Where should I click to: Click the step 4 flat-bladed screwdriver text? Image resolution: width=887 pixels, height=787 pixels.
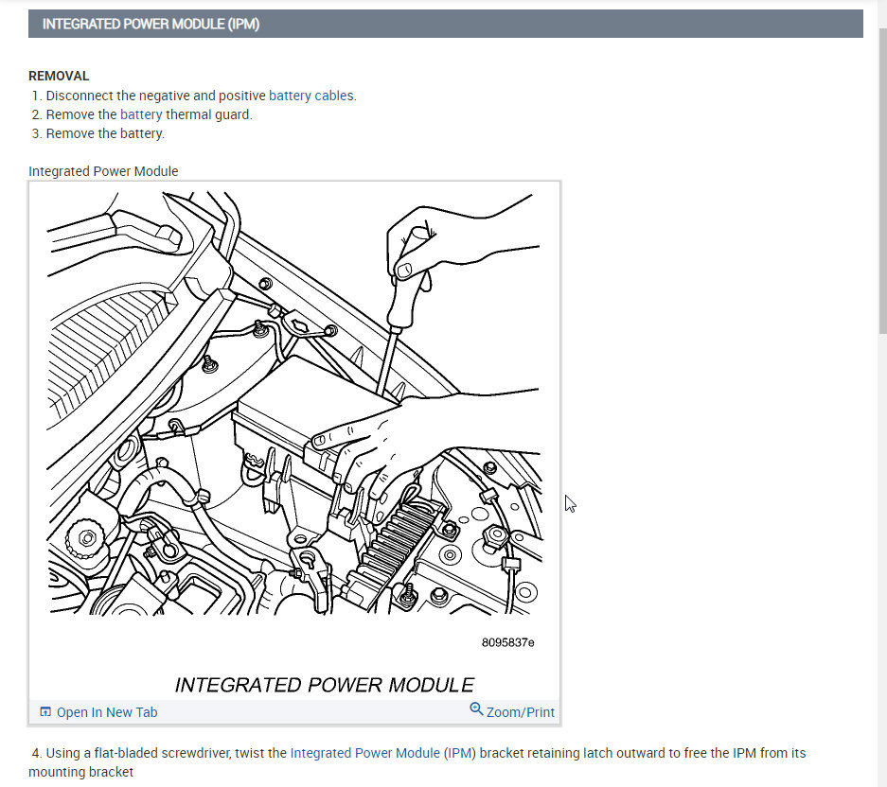point(417,762)
